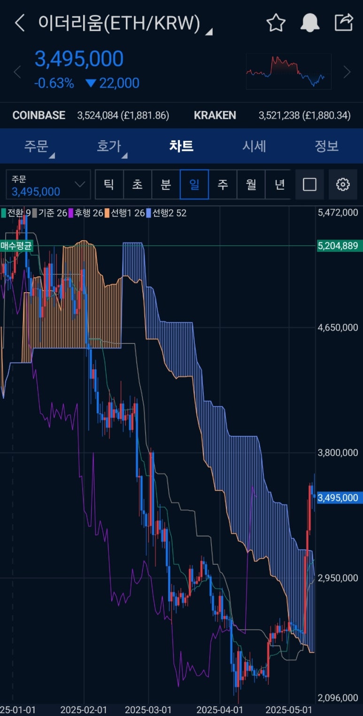
Task: Open price alerts with the bell icon
Action: pos(309,23)
